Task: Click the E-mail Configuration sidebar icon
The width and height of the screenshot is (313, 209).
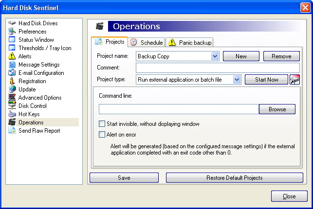Action: (x=12, y=73)
